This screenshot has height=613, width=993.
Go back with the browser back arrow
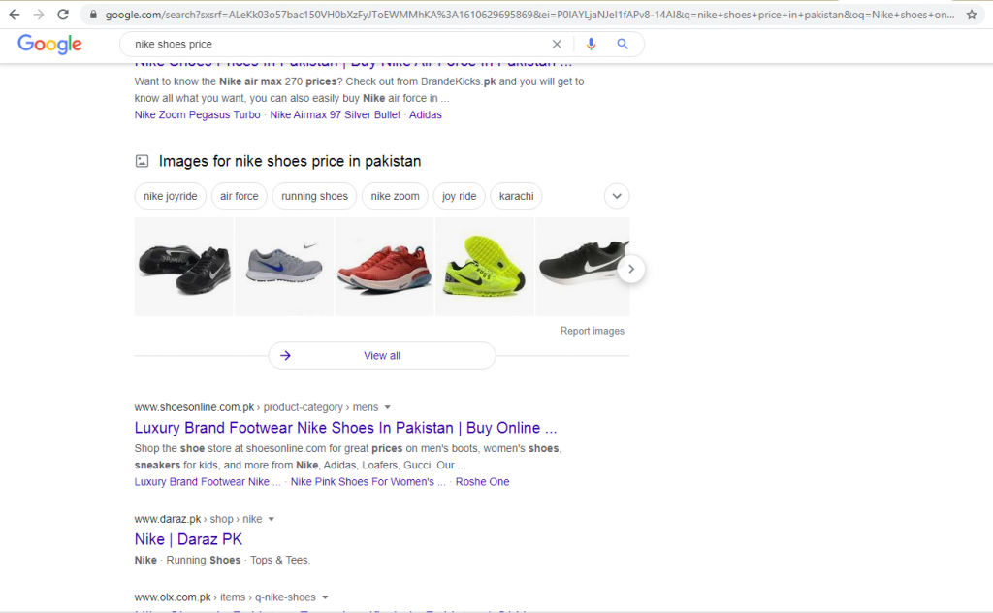14,14
